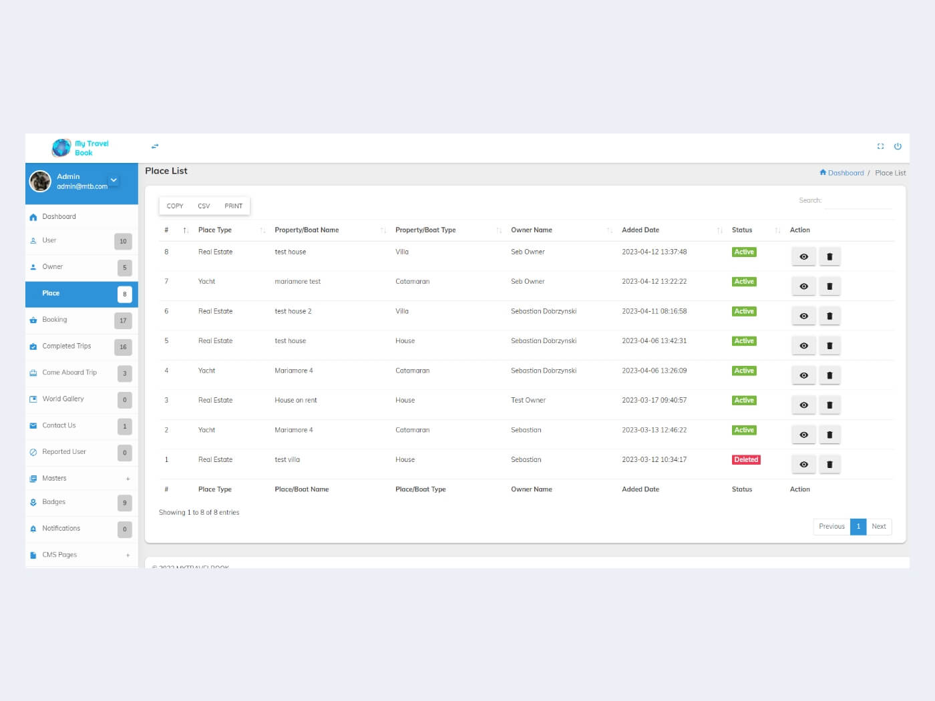The width and height of the screenshot is (935, 701).
Task: View details of 'test villa' with eye icon
Action: pyautogui.click(x=803, y=465)
